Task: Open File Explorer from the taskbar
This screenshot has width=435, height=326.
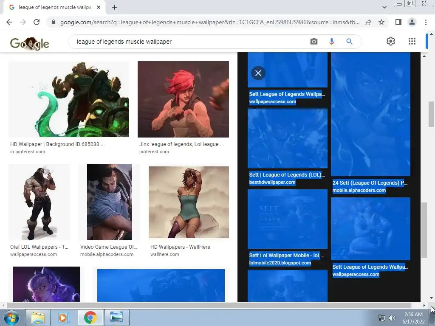Action: 38,318
